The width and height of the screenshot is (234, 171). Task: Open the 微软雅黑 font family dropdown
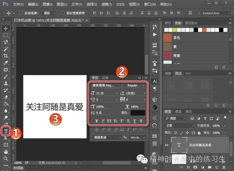click(x=107, y=85)
